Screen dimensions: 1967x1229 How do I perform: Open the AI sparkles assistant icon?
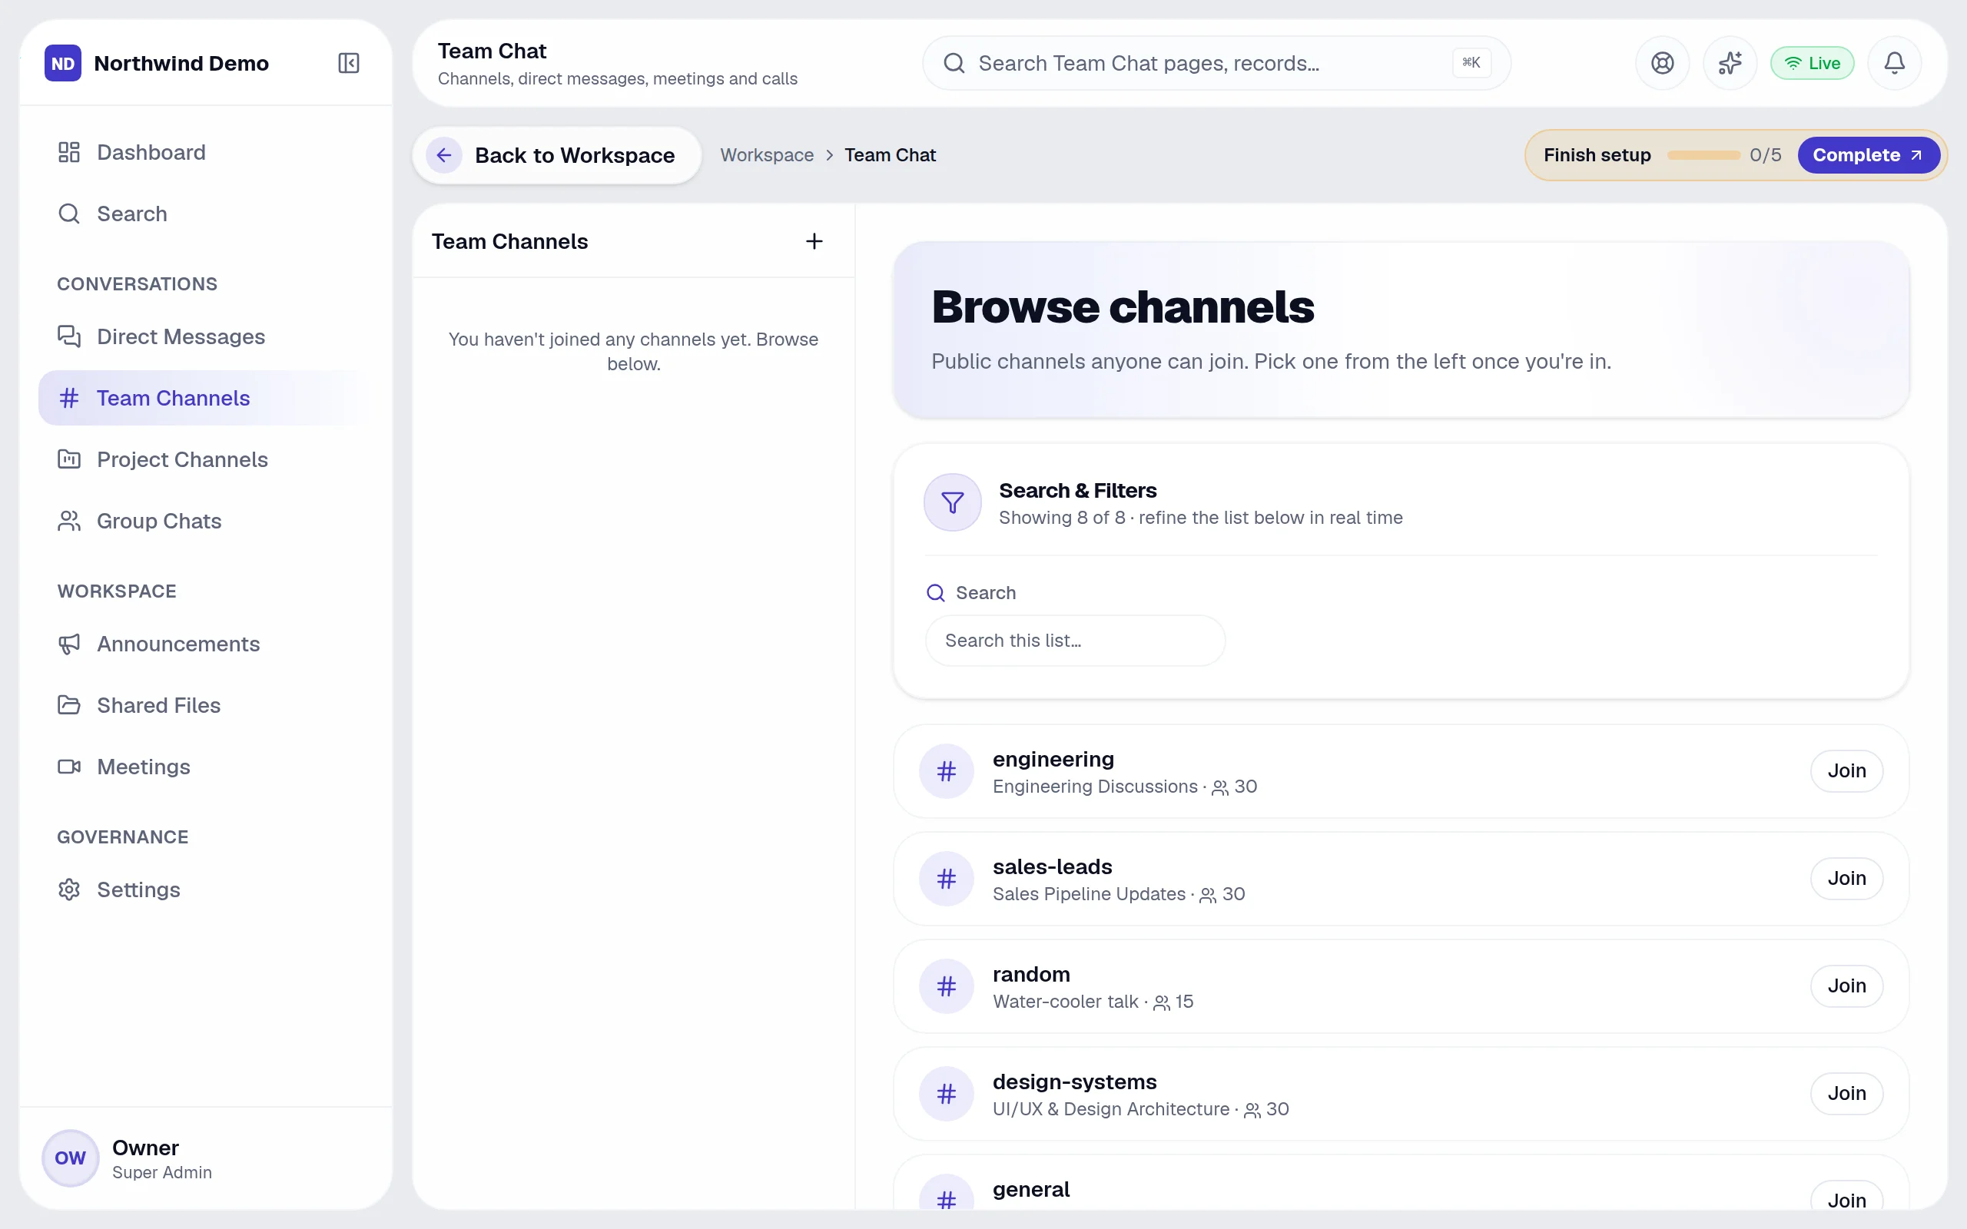1730,62
